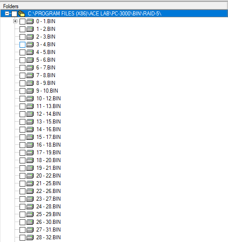Expand the 0 - 1.BIN tree node

[15, 21]
